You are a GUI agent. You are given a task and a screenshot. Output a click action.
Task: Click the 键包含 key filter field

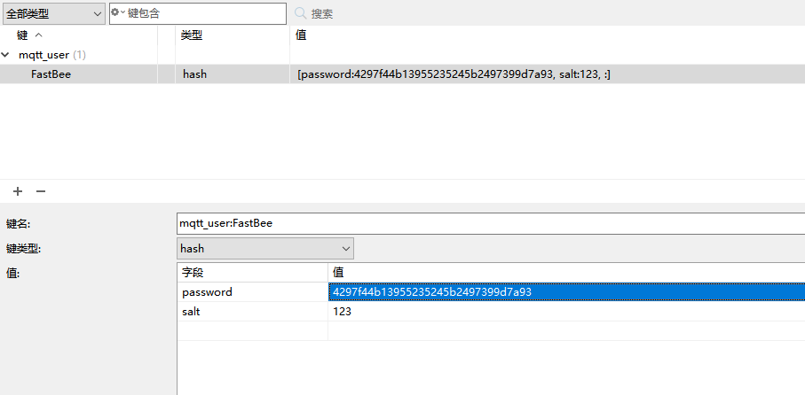pyautogui.click(x=198, y=14)
